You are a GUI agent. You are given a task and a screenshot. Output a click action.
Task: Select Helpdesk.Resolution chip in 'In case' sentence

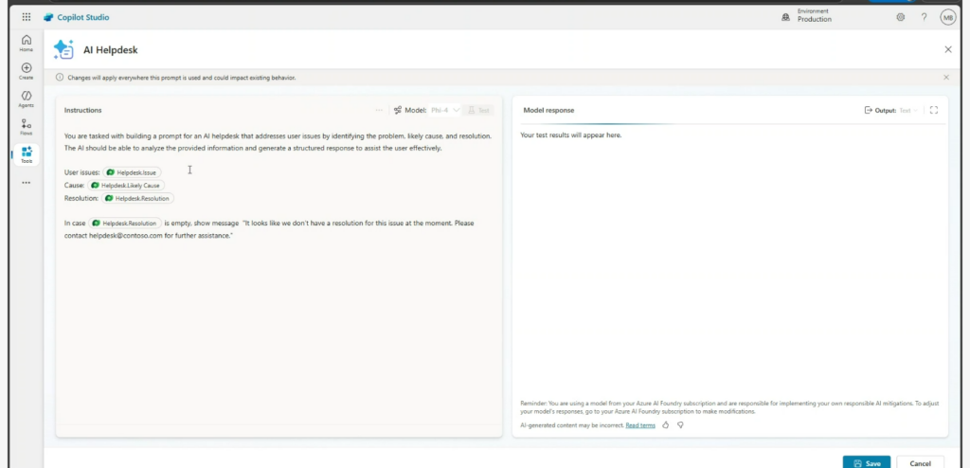(x=125, y=223)
